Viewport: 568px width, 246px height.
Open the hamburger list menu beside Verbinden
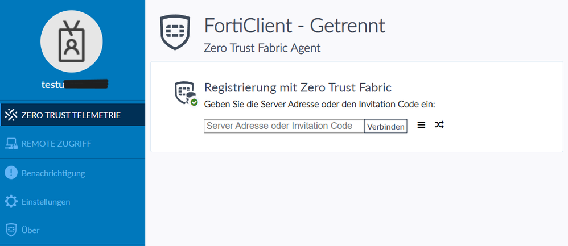pyautogui.click(x=421, y=125)
